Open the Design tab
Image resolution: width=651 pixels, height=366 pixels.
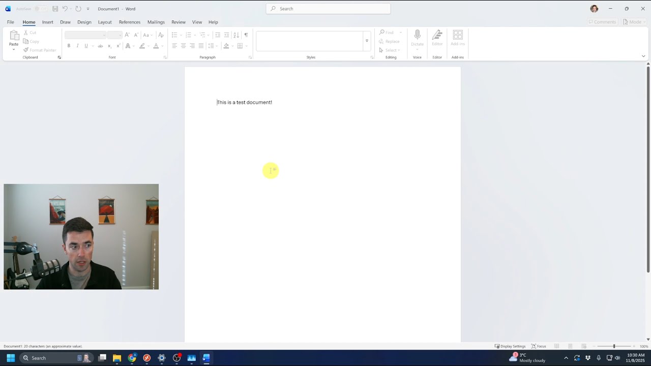pyautogui.click(x=84, y=22)
